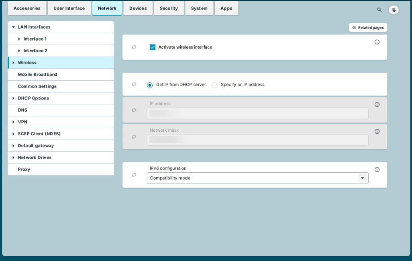Screen dimensions: 412x261
Task: Click the search magnifier icon
Action: point(379,10)
